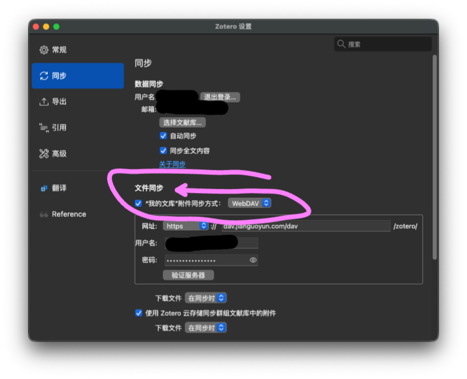Click the translate icon beside 翻译
Image resolution: width=467 pixels, height=379 pixels.
(x=44, y=188)
